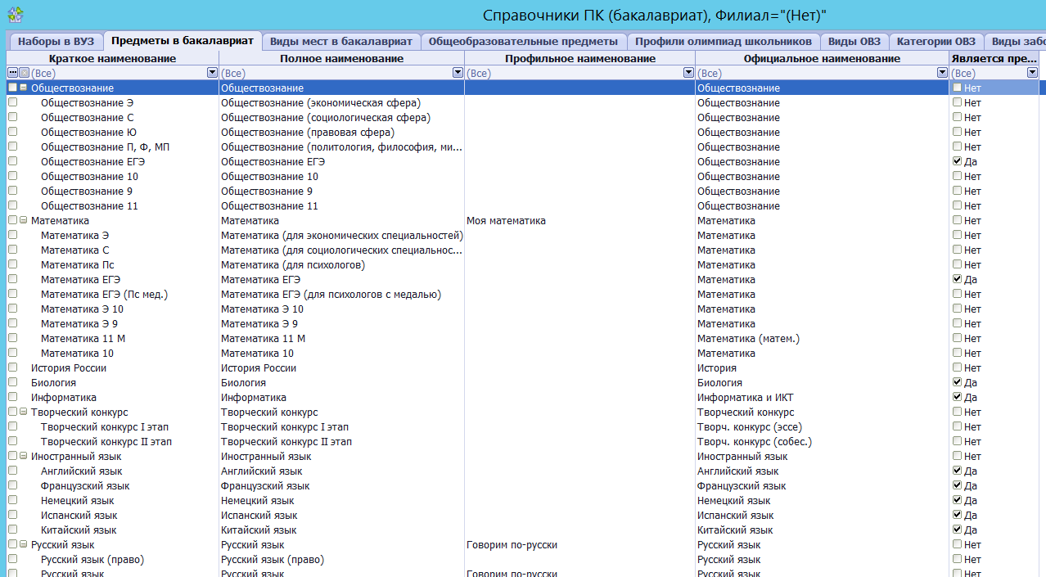Sort by Профильное наименование column header
Screen dimensions: 1046x577
tap(579, 58)
